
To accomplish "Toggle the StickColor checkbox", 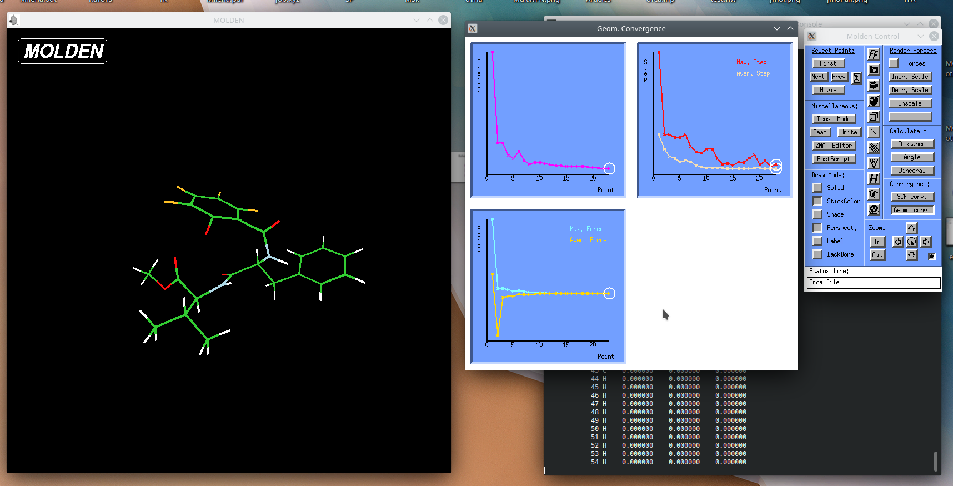I will 817,201.
